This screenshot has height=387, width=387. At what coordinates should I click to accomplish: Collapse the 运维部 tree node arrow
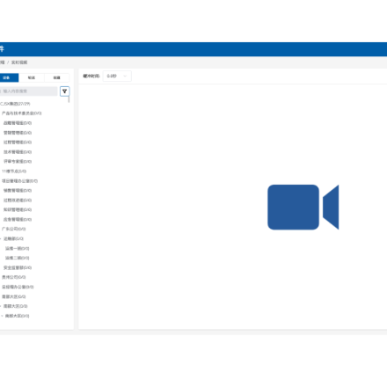tap(1, 238)
